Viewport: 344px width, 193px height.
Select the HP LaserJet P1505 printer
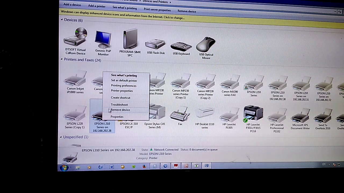[229, 118]
